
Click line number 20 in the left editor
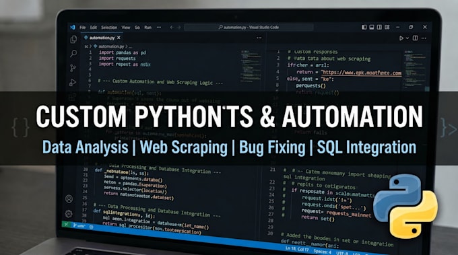[86, 170]
